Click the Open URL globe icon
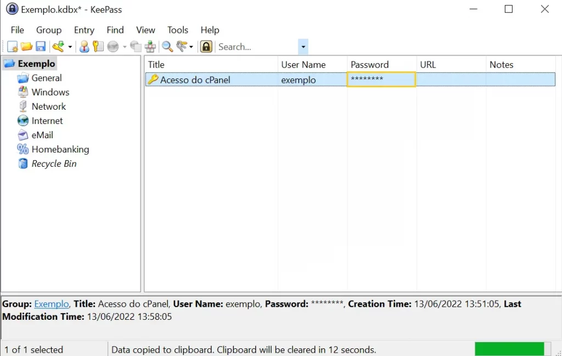 point(113,47)
